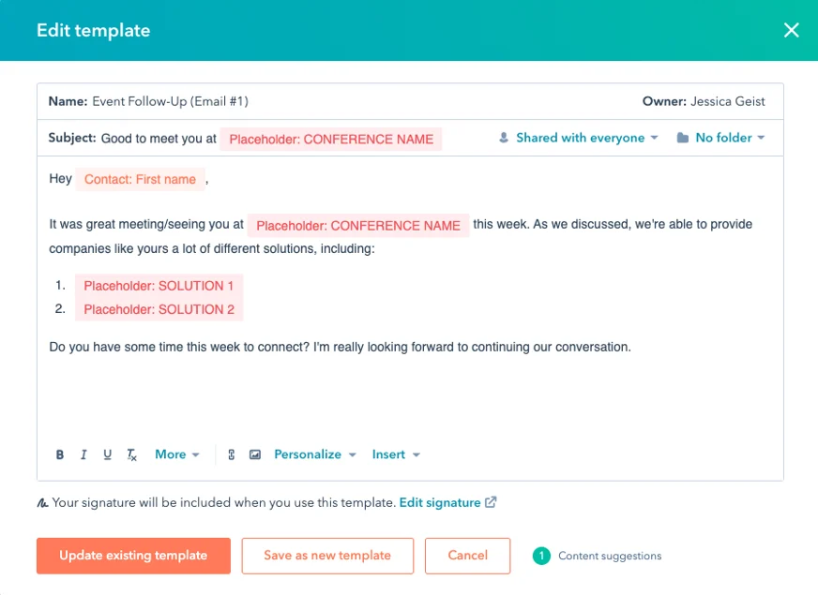View the Content suggestions notification badge

click(x=541, y=556)
